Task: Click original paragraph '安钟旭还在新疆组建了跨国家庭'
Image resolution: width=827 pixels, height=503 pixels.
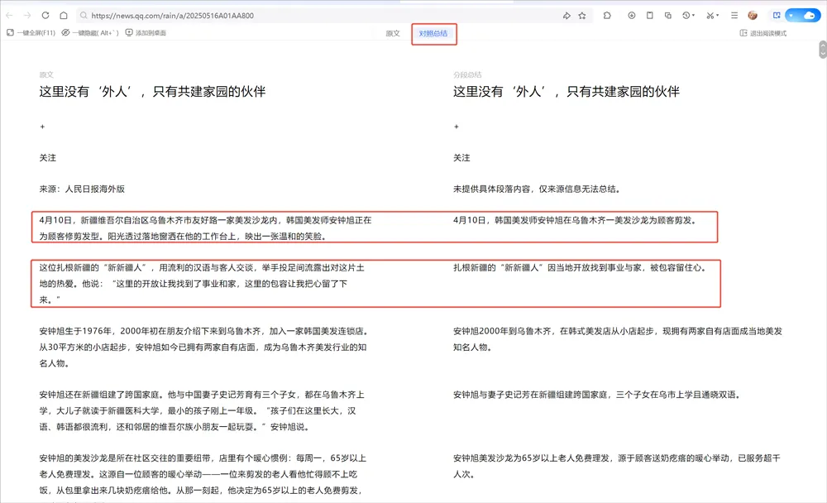Action: tap(202, 410)
